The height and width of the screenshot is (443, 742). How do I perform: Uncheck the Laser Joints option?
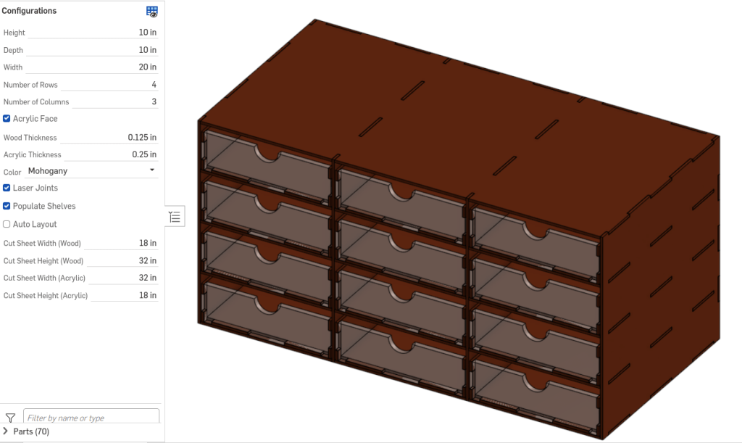coord(7,189)
